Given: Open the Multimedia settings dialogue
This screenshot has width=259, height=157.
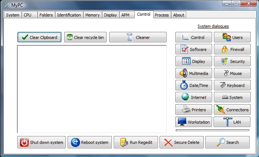Looking at the screenshot, I should pos(194,73).
